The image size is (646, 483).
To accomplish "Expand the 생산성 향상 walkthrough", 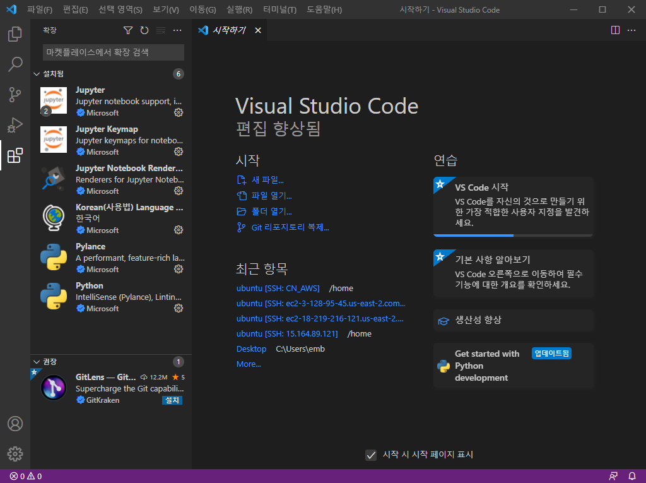I will (x=514, y=320).
